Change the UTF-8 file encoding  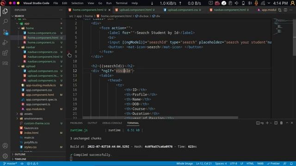(233, 164)
